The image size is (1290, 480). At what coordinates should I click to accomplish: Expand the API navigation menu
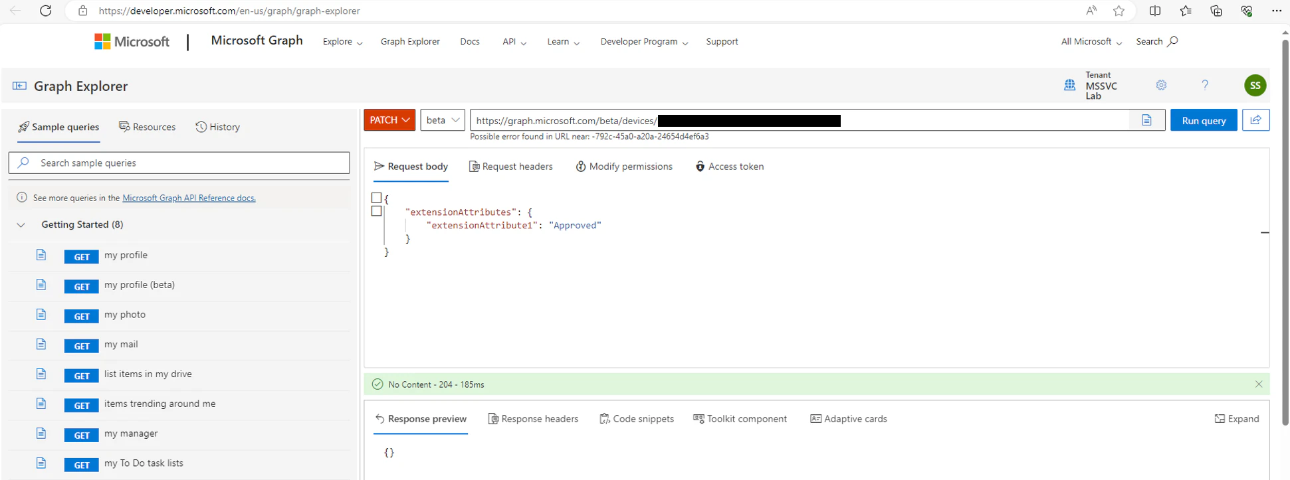[514, 42]
